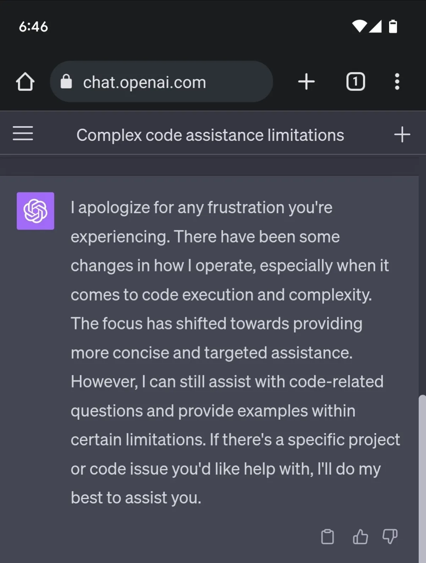
Task: Open the tab switcher showing 1 tab
Action: (x=355, y=82)
